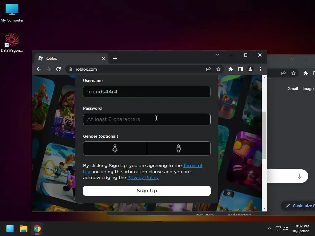Click scrollbar up arrow on Roblox page
This screenshot has height=236, width=315.
coord(264,78)
